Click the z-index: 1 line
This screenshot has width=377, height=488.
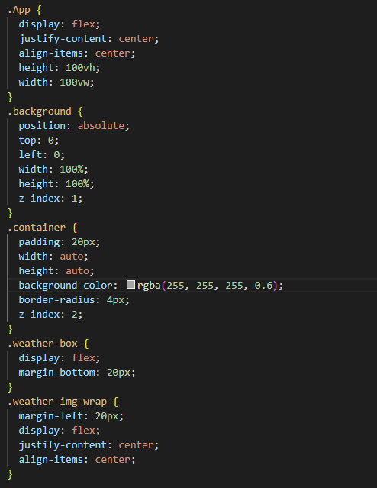[50, 199]
